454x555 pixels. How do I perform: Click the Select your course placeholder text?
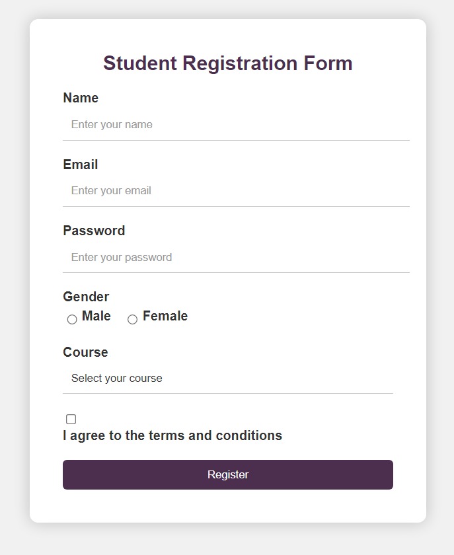(116, 378)
